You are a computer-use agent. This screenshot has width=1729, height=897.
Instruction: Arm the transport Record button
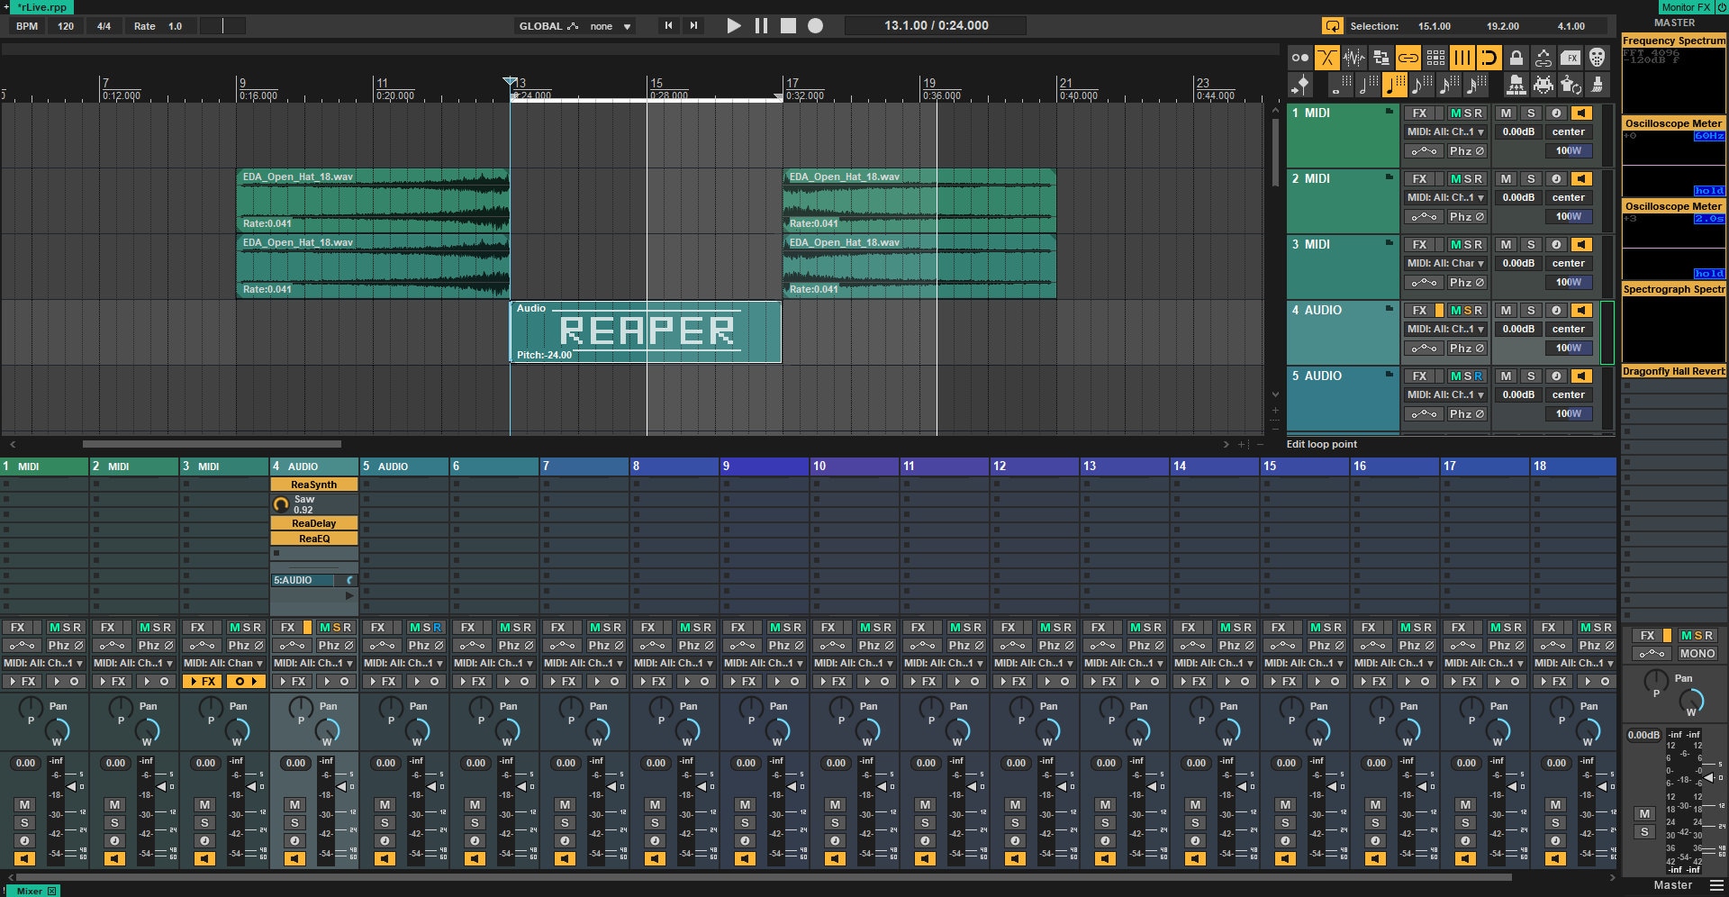[x=815, y=26]
